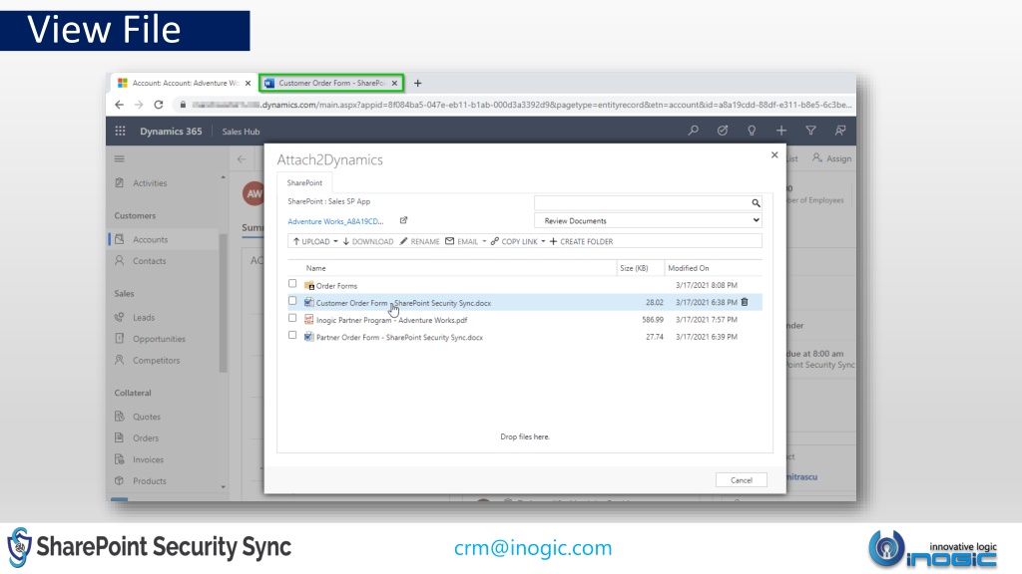The height and width of the screenshot is (574, 1022).
Task: Tick the Inogic Partner Program pdf checkbox
Action: [292, 318]
